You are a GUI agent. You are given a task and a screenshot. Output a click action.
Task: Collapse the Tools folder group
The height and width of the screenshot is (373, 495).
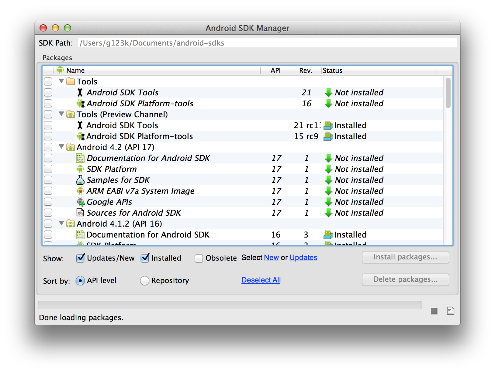pos(61,81)
